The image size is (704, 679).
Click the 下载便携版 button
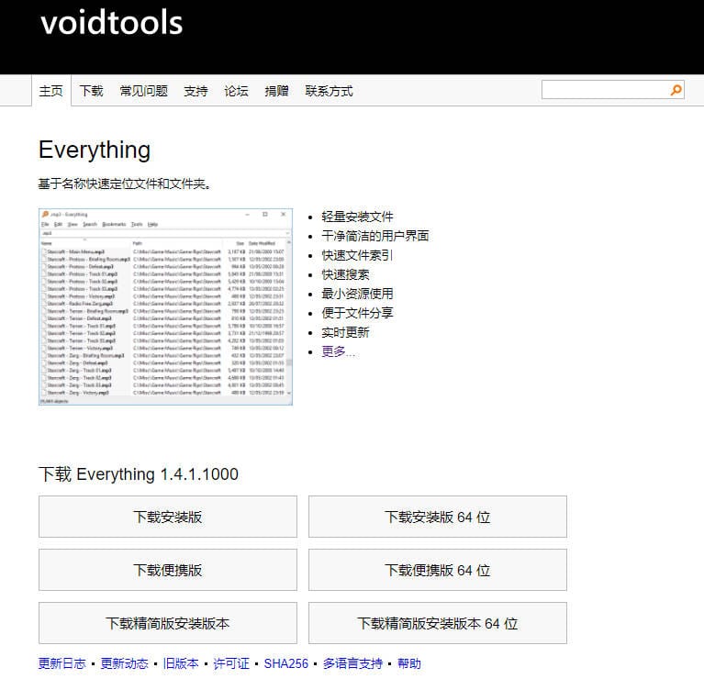click(x=168, y=570)
